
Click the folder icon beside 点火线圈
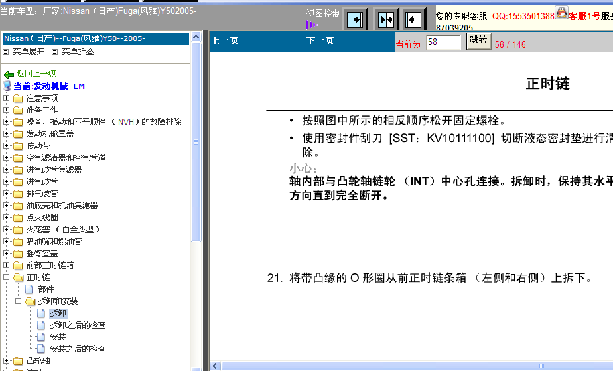18,218
